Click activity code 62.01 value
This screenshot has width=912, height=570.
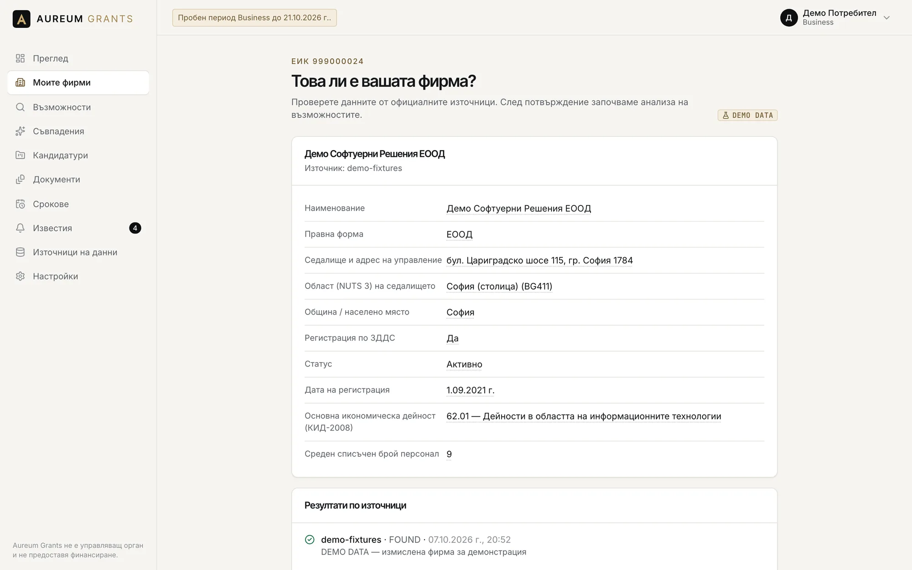pos(584,416)
